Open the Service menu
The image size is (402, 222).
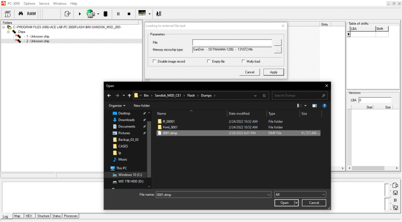pos(44,4)
